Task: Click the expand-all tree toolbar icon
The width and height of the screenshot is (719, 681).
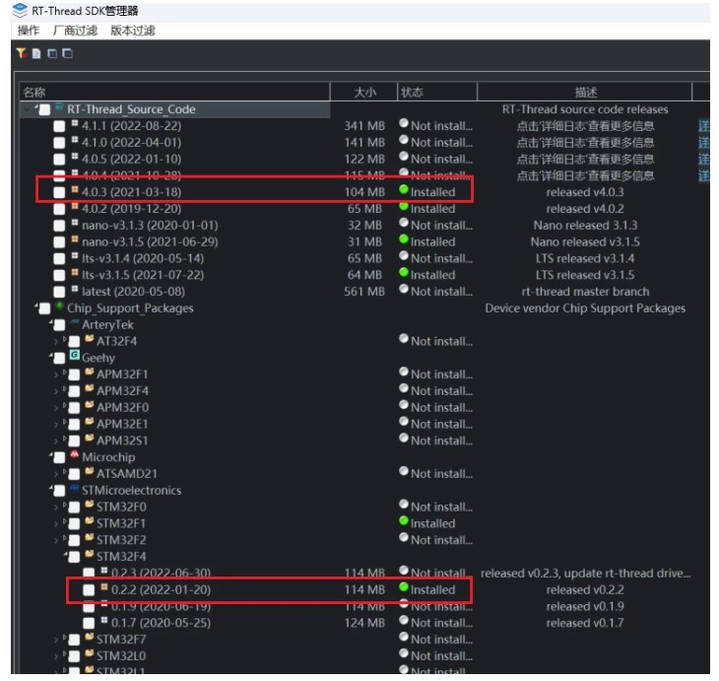Action: 52,53
